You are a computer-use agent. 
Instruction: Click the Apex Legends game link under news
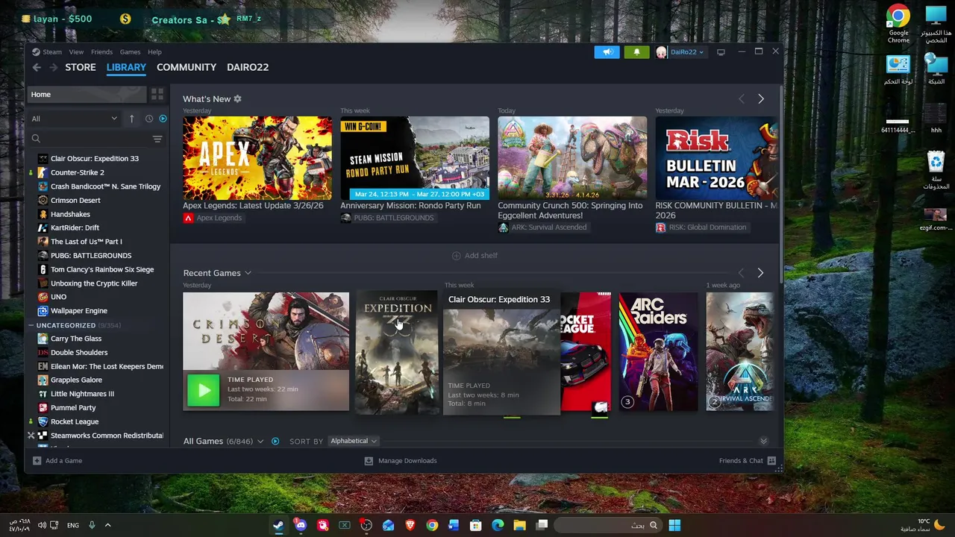pos(213,218)
